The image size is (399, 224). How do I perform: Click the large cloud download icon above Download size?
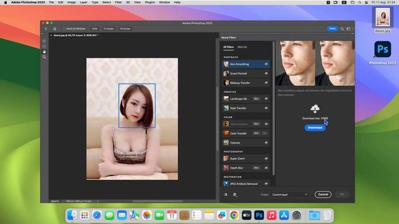click(x=315, y=109)
